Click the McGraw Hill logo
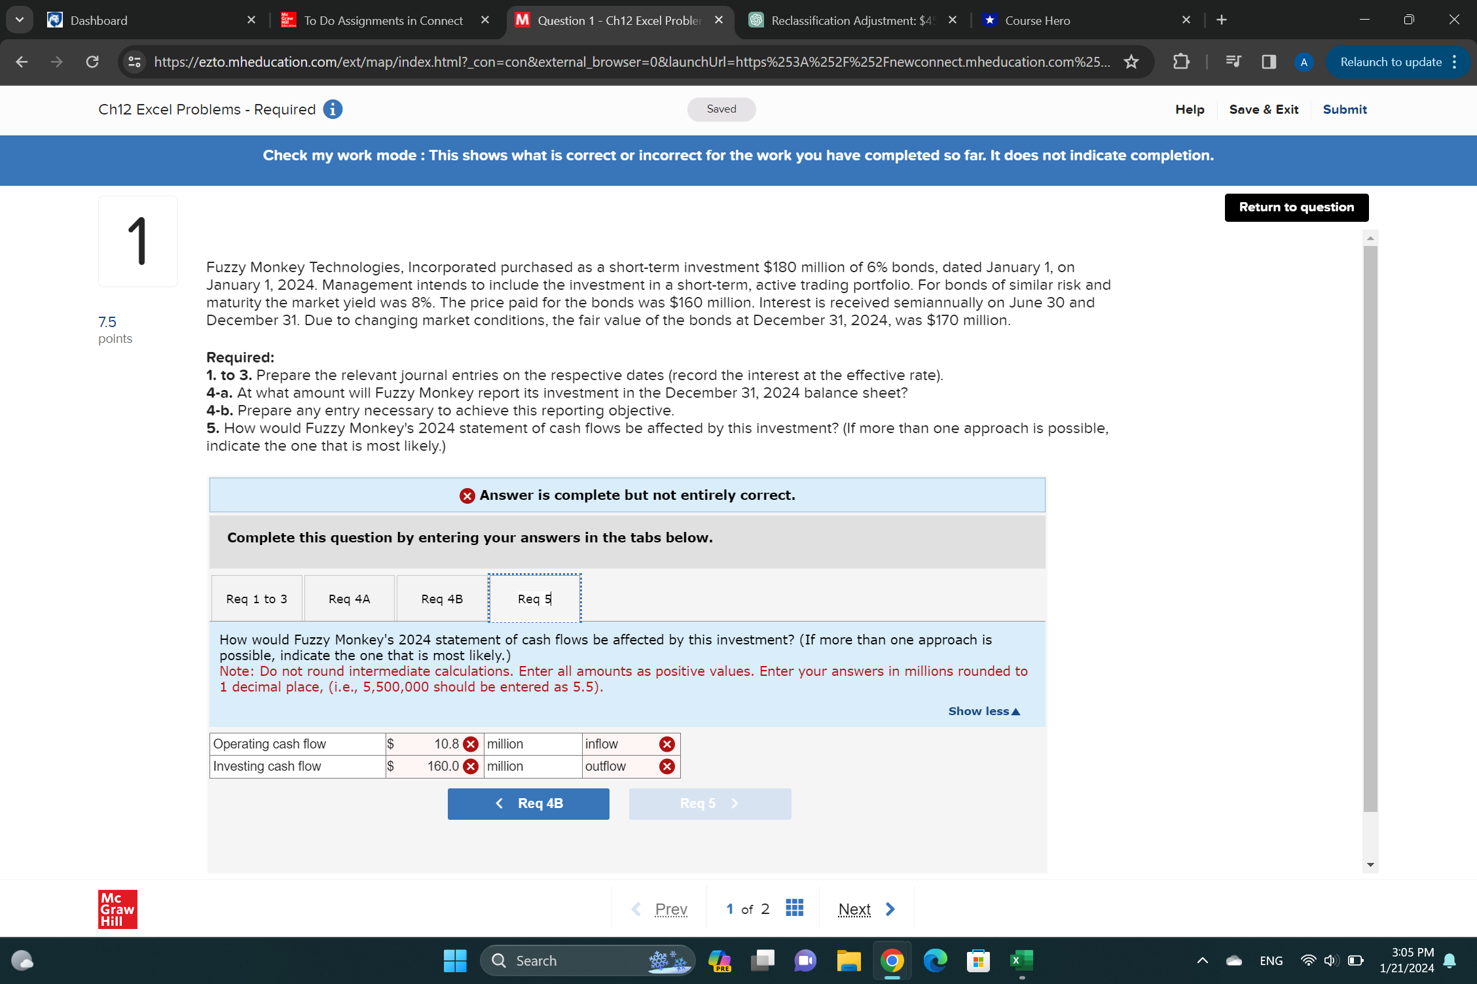This screenshot has height=984, width=1477. point(117,908)
